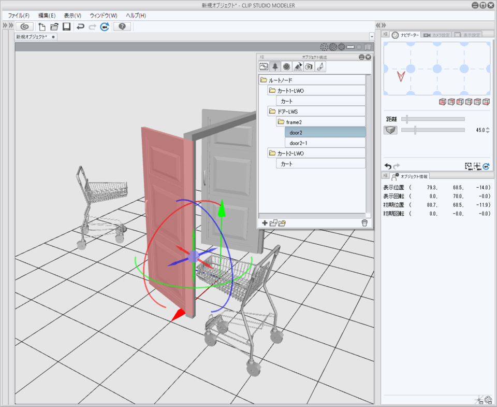Open background image tab in object configuration palette
The width and height of the screenshot is (497, 407).
264,67
